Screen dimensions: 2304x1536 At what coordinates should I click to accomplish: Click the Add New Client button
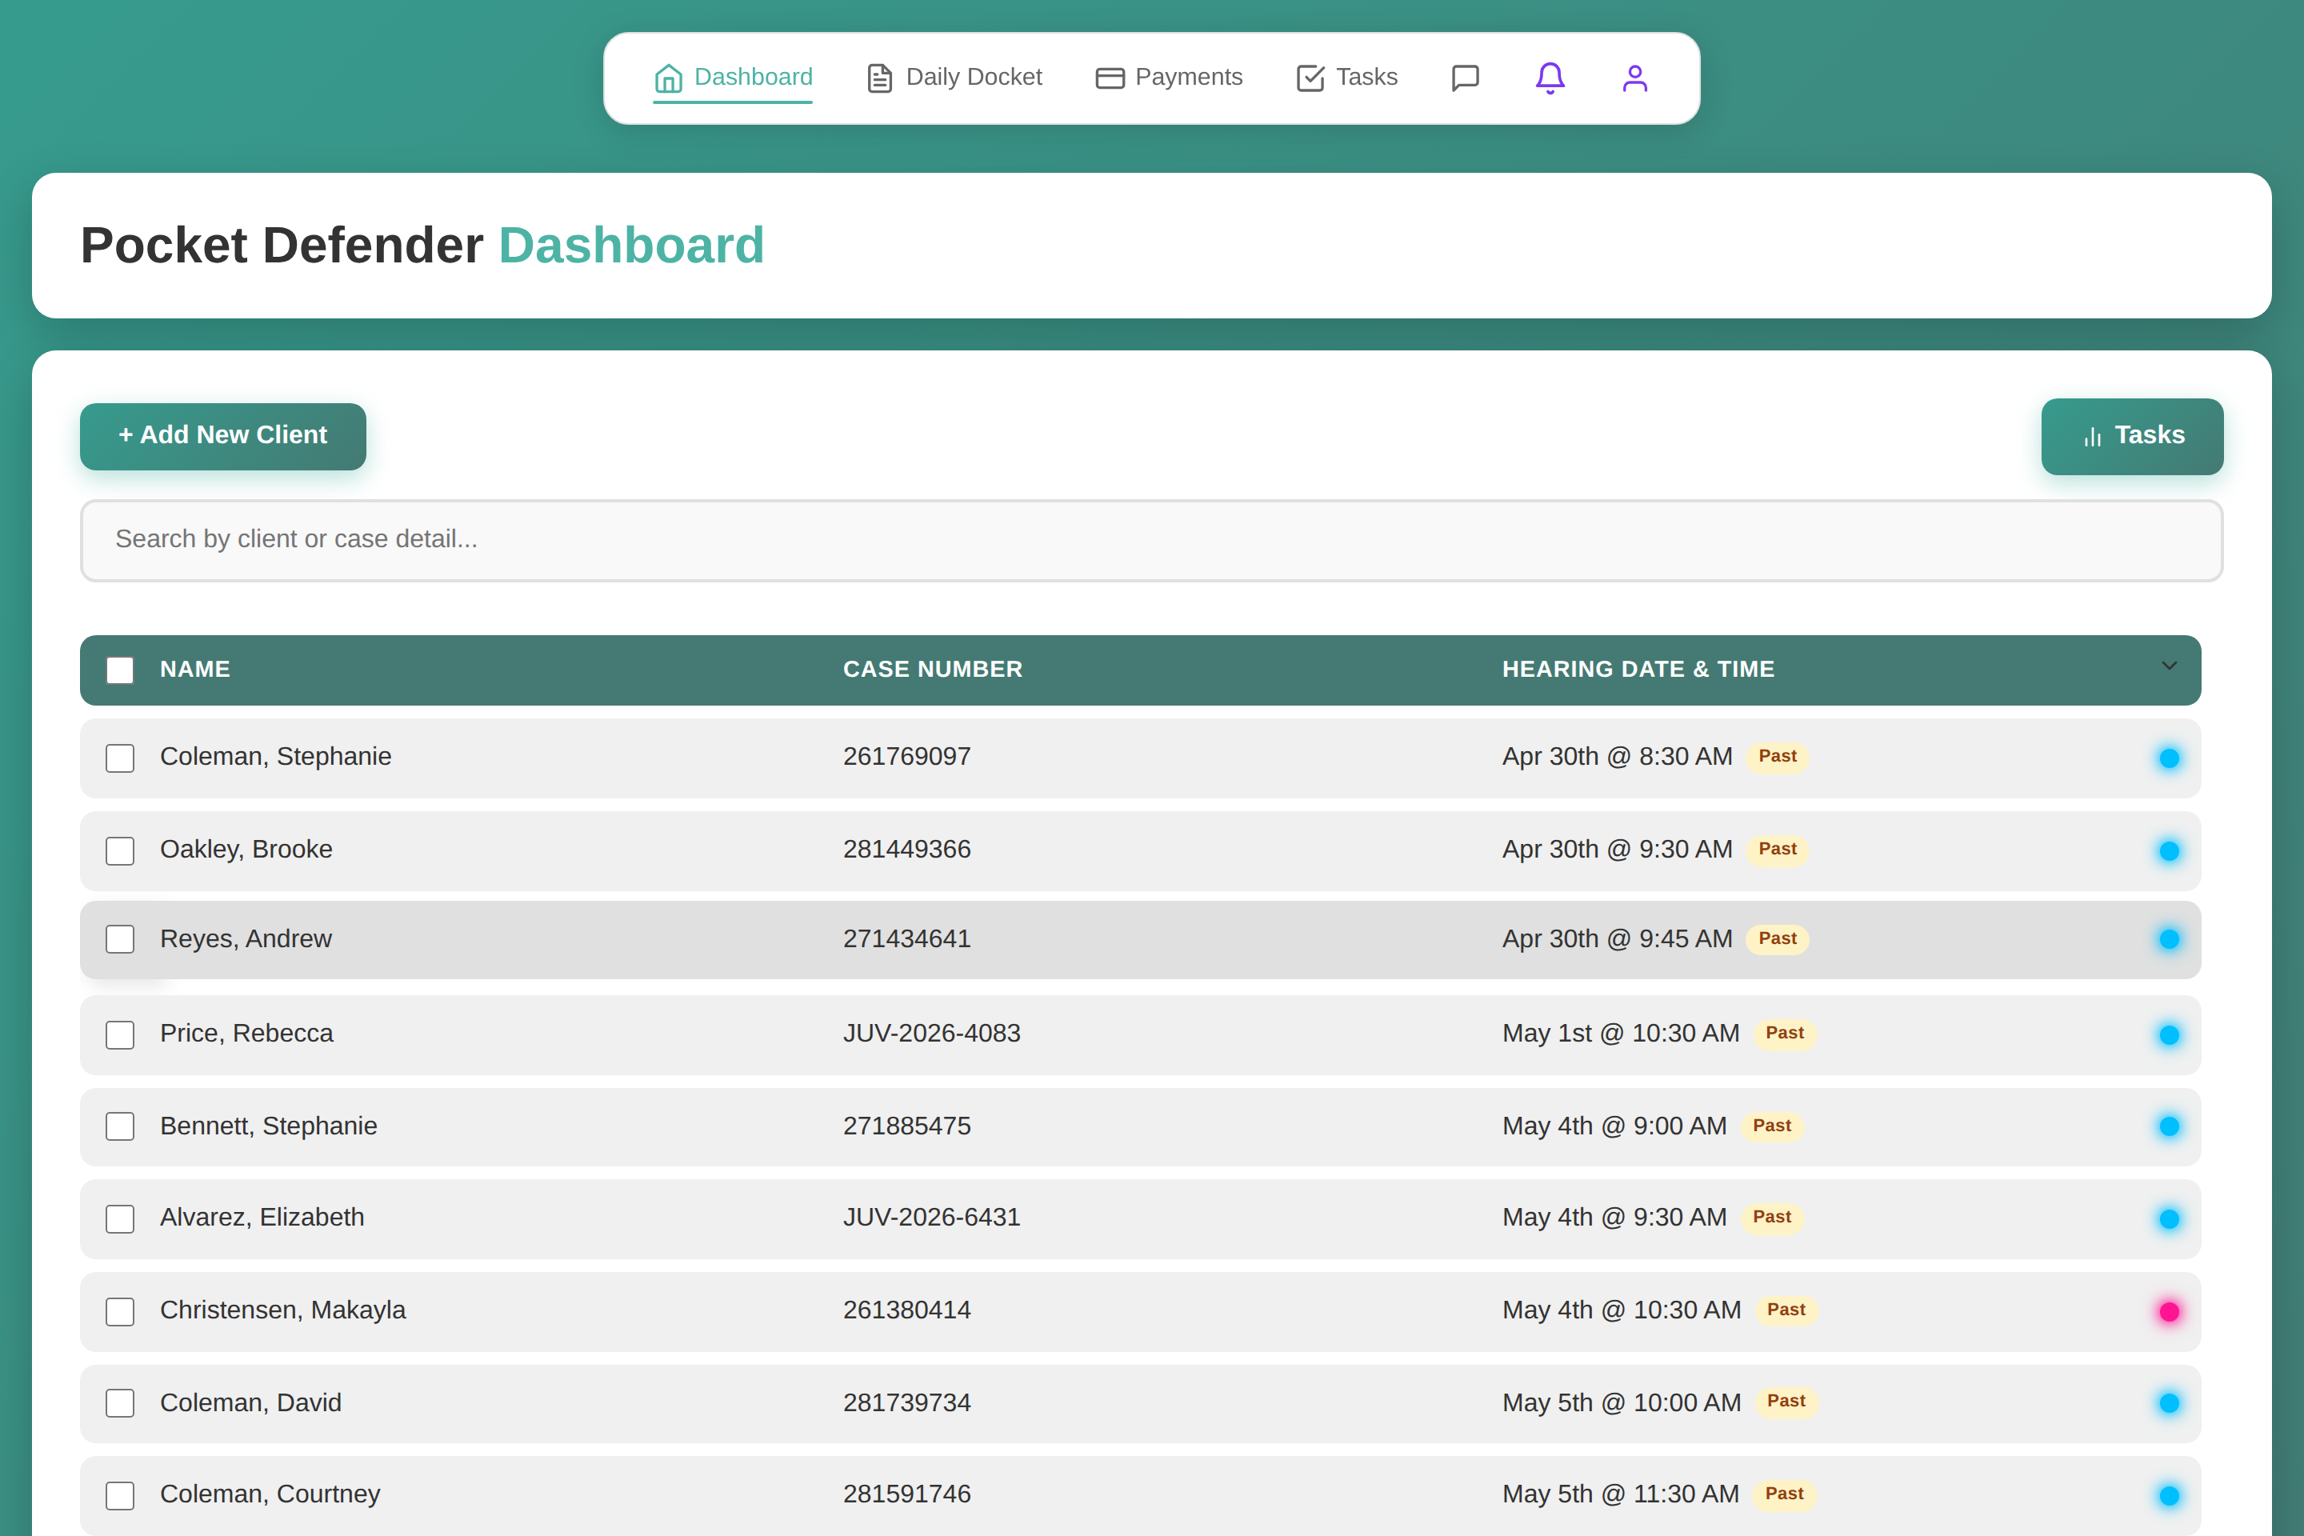coord(223,436)
